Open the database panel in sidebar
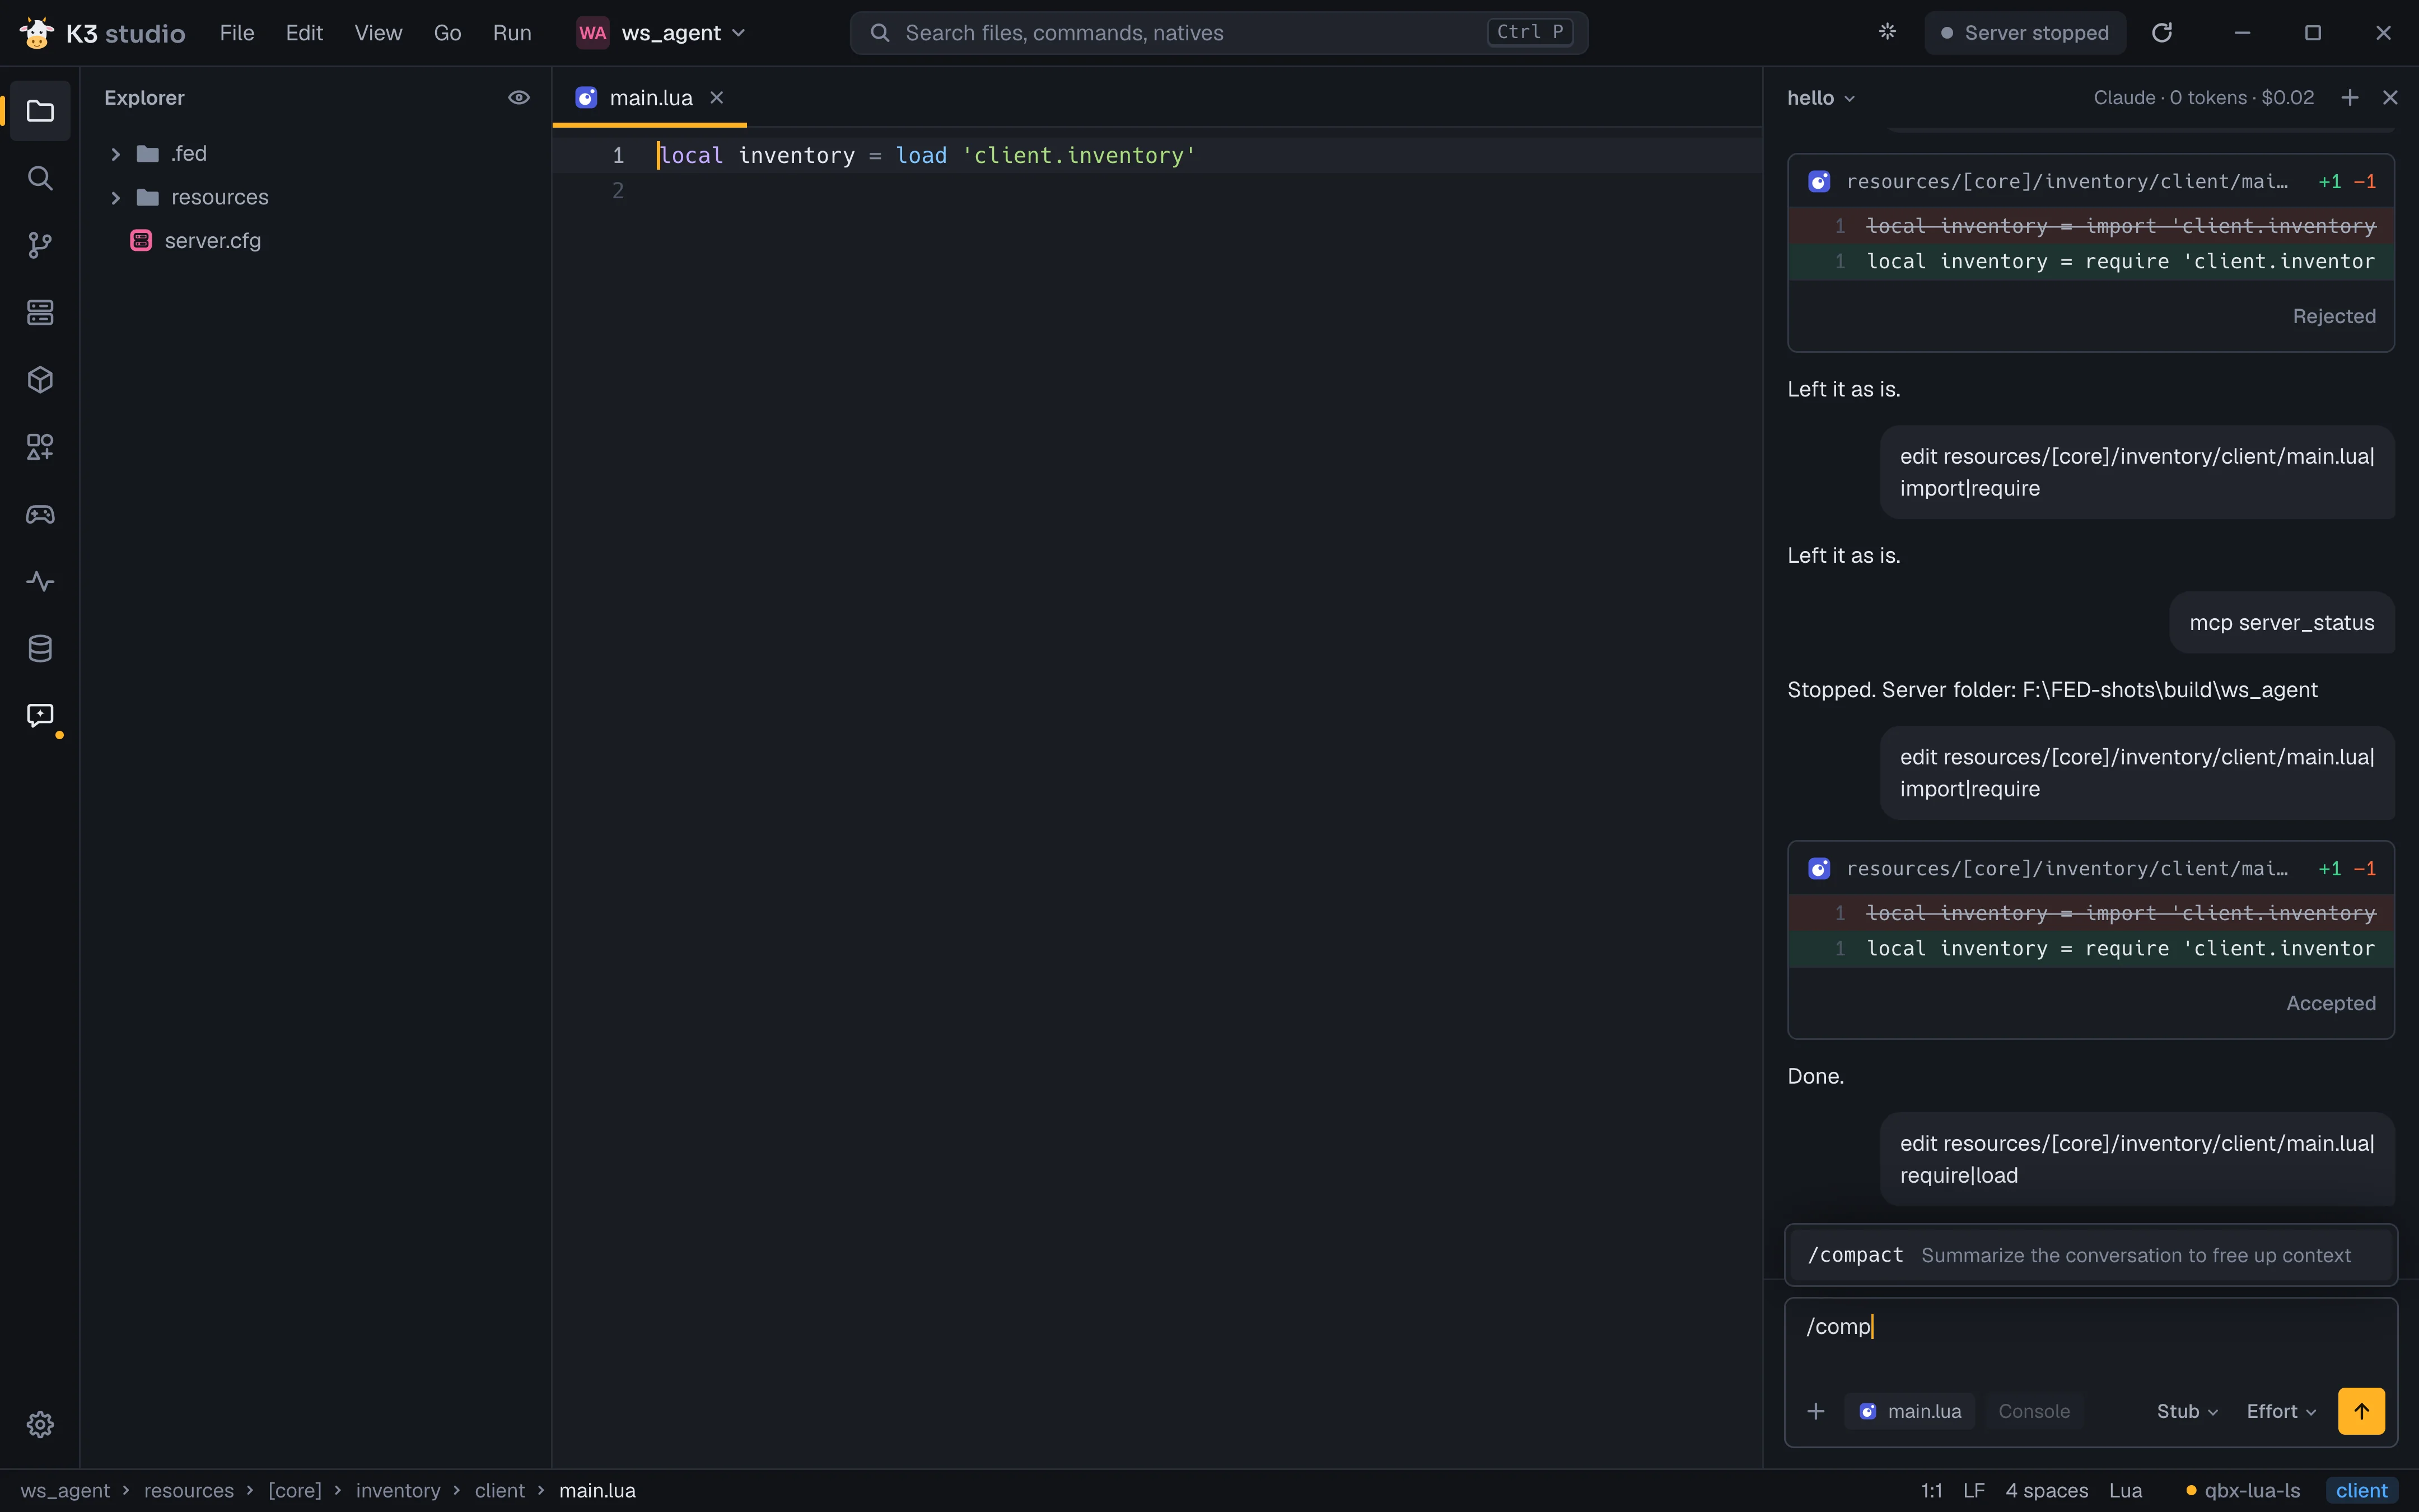2419x1512 pixels. [40, 648]
